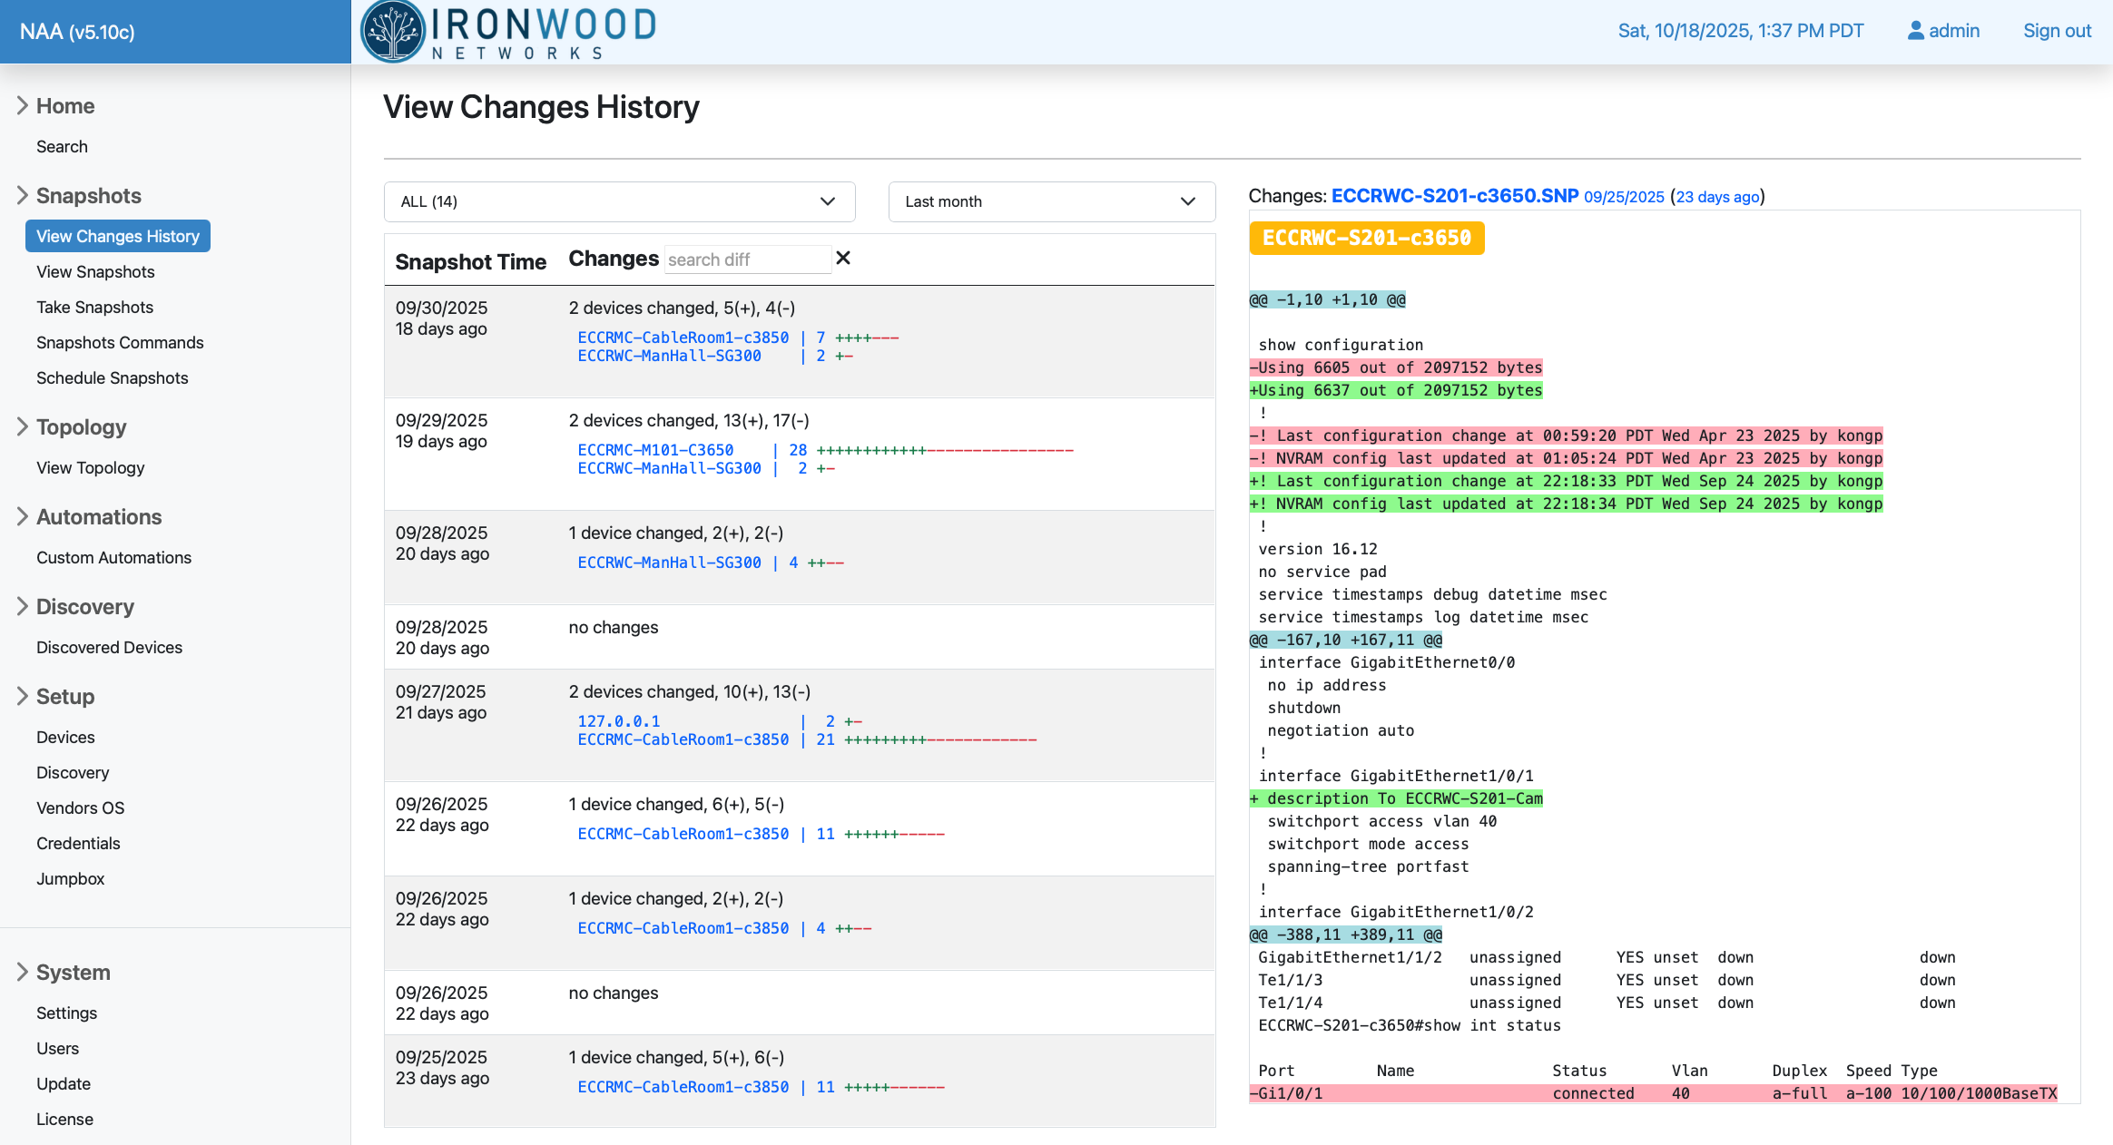
Task: Go to Schedule Snapshots page
Action: tap(112, 377)
